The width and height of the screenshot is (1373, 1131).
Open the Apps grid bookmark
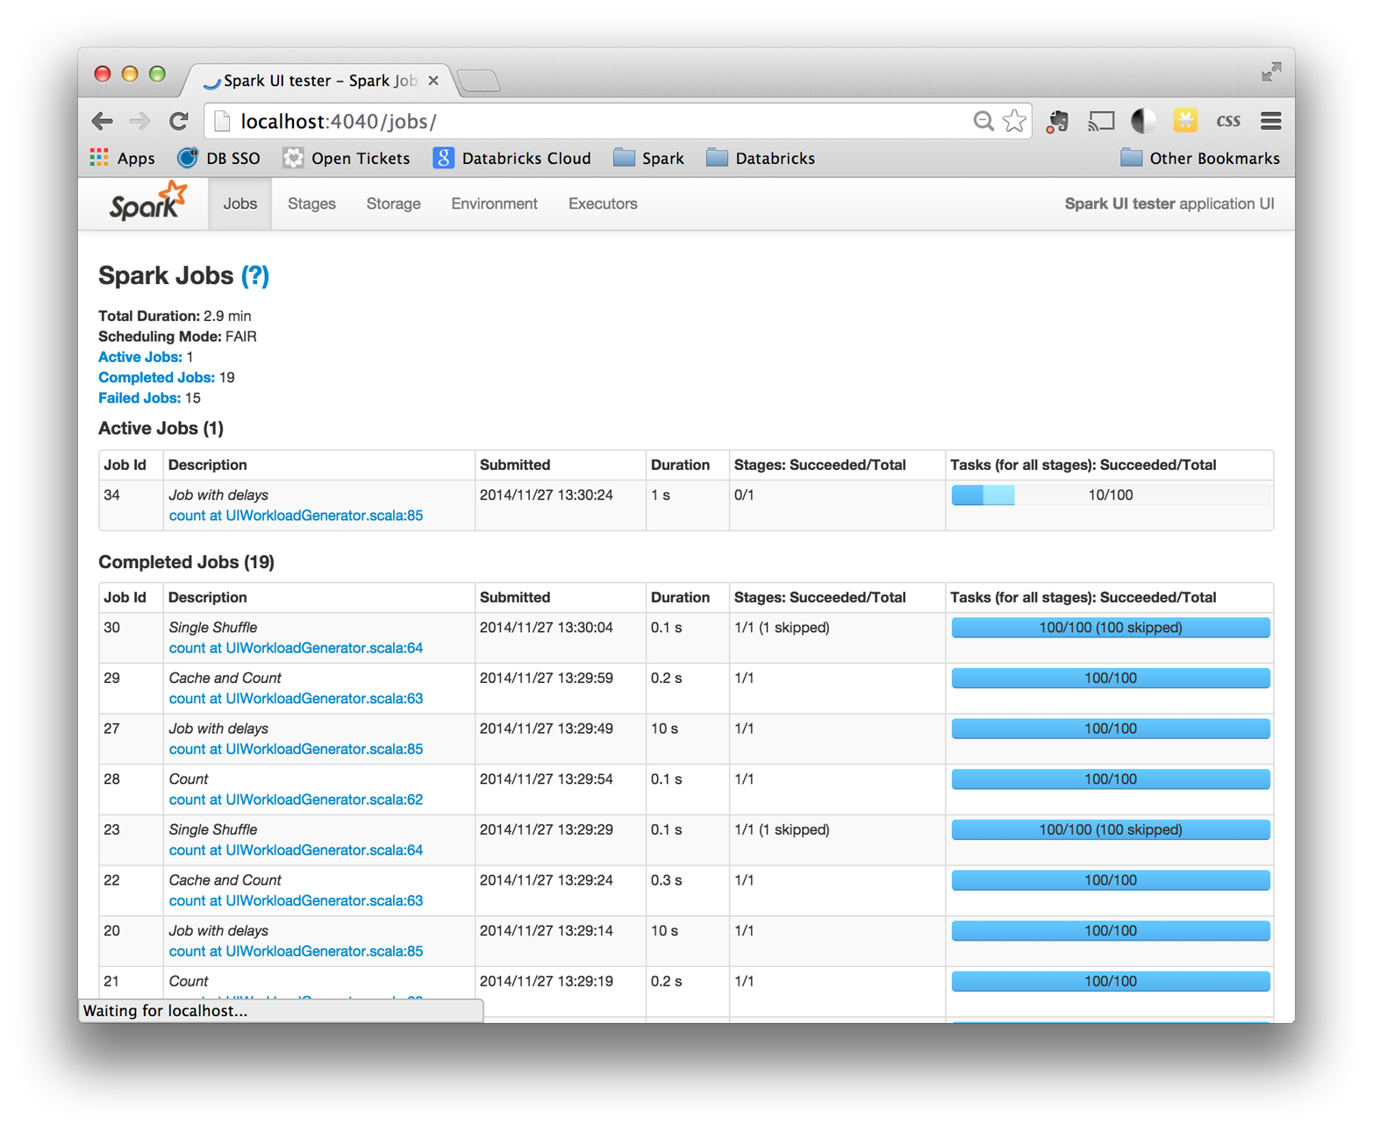(x=123, y=159)
